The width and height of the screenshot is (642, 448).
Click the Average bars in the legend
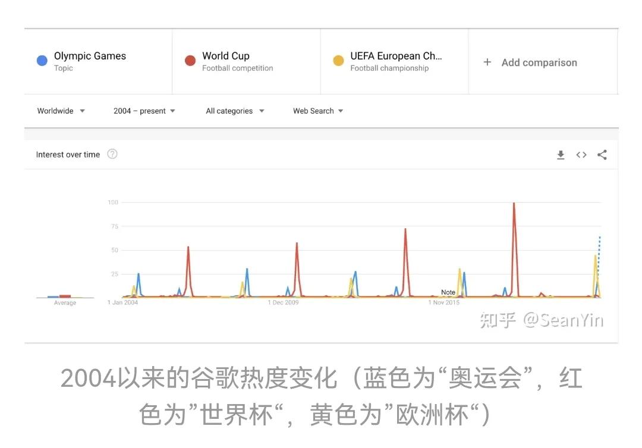(x=59, y=295)
